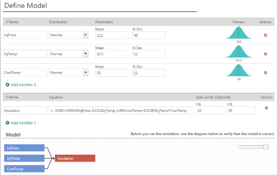Screen dimensions: 277x176
Task: Open InjPress distribution dropdown
Action: 86,35
